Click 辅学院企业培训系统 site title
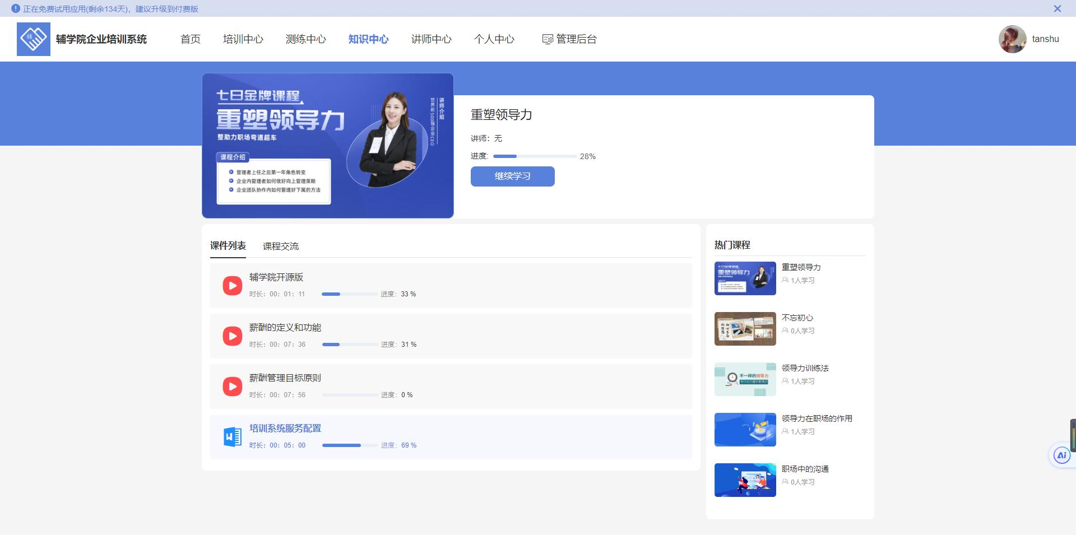Screen dimensions: 1076x535 click(101, 39)
